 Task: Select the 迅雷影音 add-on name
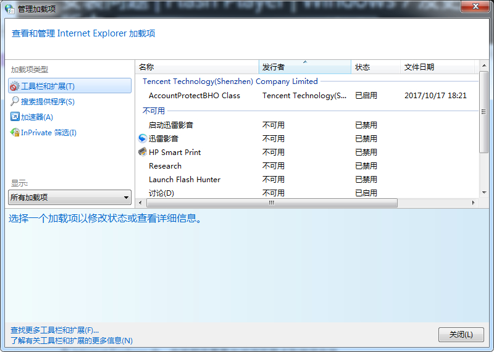(164, 138)
